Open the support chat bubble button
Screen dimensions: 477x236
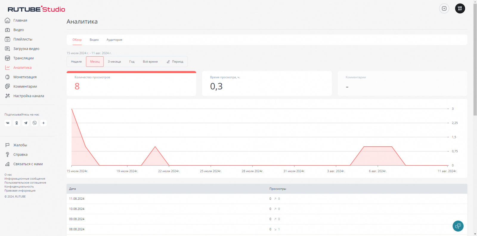coord(458,226)
